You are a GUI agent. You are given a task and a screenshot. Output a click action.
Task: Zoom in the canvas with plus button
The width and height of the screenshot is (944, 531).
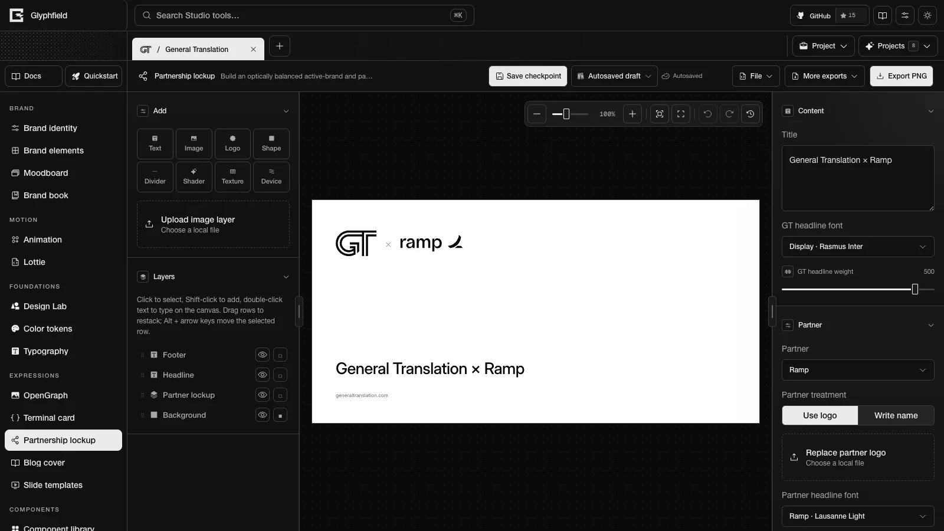click(632, 114)
